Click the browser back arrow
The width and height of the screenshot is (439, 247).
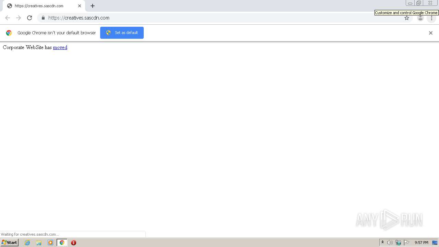pos(8,18)
